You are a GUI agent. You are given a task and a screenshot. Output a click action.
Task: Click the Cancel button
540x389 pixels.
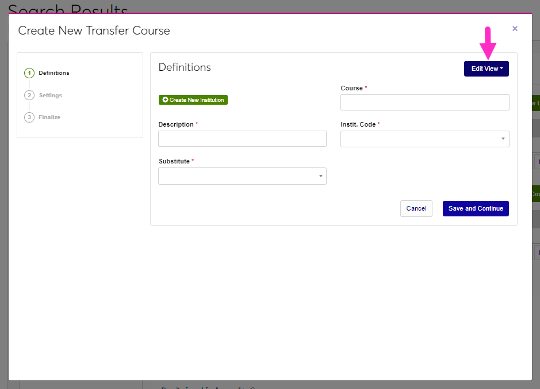tap(416, 208)
